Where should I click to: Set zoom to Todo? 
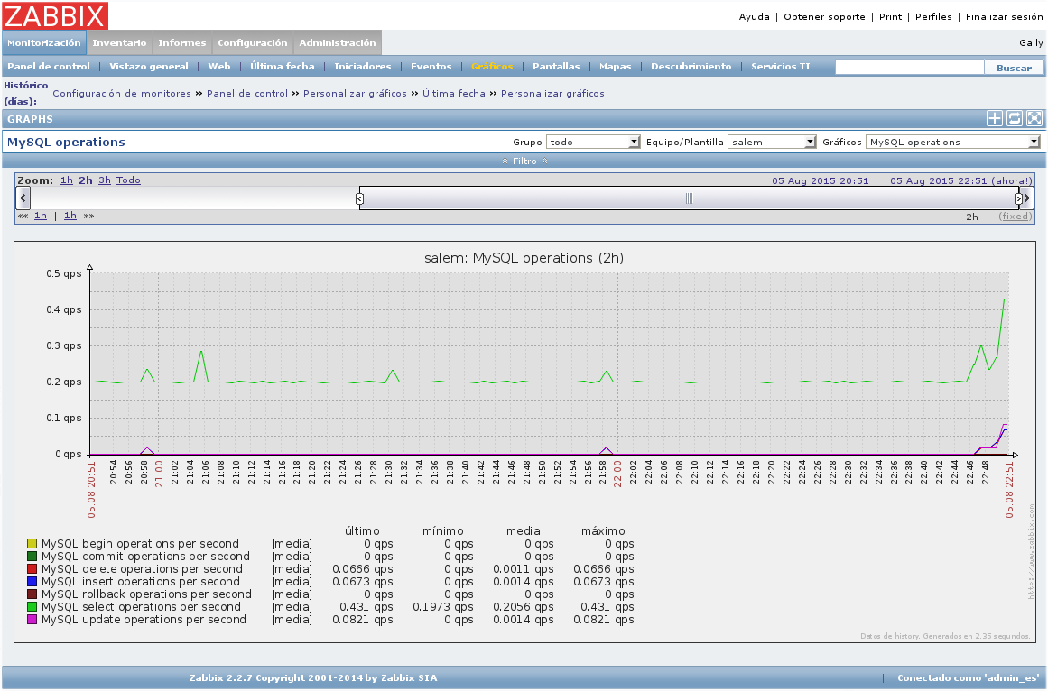point(128,180)
